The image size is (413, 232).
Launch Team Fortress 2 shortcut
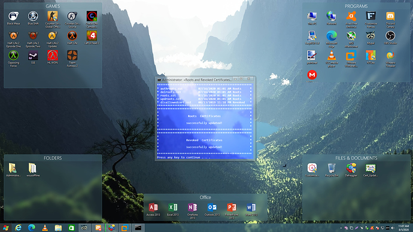click(x=72, y=59)
